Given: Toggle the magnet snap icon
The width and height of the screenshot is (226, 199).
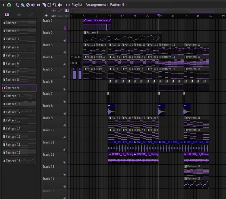Looking at the screenshot, I should 9,5.
